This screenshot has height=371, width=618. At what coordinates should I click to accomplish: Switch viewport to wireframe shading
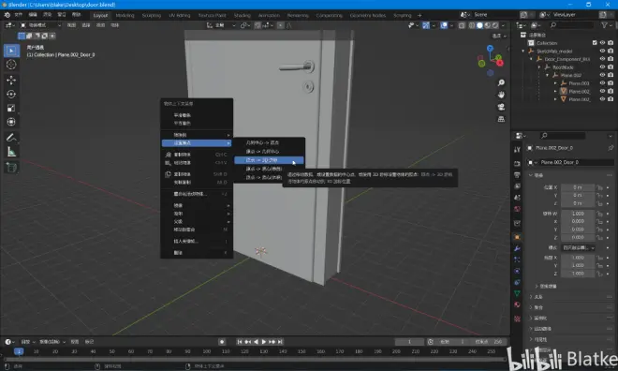[x=472, y=25]
